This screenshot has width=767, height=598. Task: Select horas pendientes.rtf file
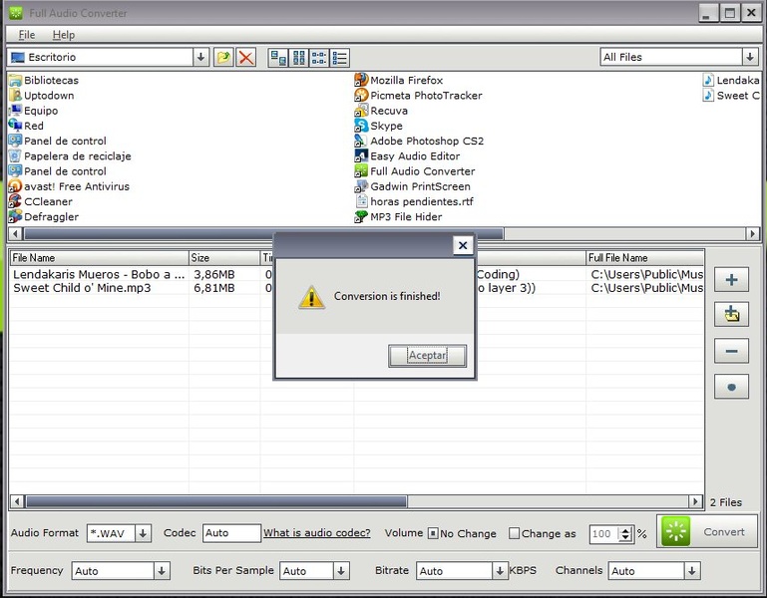tap(414, 201)
